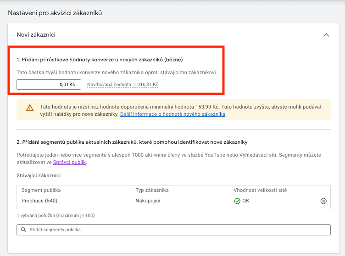
Task: Click the Vhodnost velikosti sítě column header
Action: click(260, 190)
